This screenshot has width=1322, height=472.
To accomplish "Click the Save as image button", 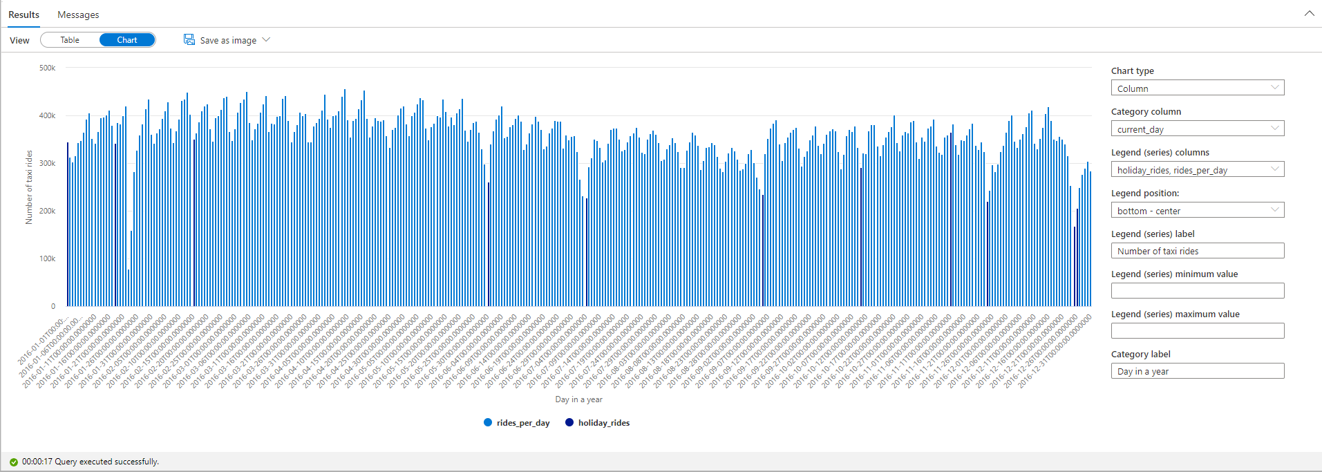I will click(228, 41).
